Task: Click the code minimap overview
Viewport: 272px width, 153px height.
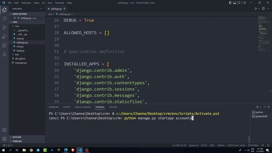Action: pos(264,34)
